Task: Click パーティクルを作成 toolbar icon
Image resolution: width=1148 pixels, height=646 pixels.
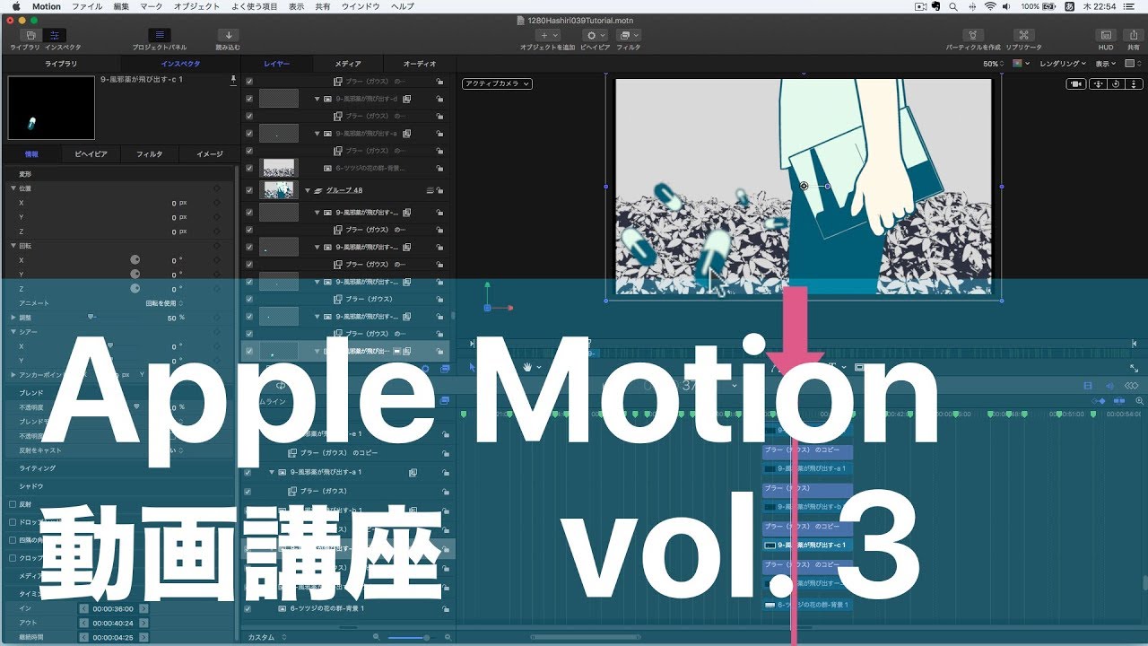Action: click(x=973, y=36)
